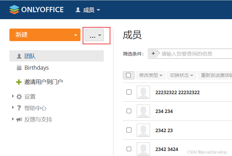Open Birthdays in the sidebar
Viewport: 232px width, 156px height.
(36, 68)
